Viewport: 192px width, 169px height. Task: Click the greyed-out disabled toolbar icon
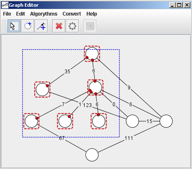tap(90, 26)
